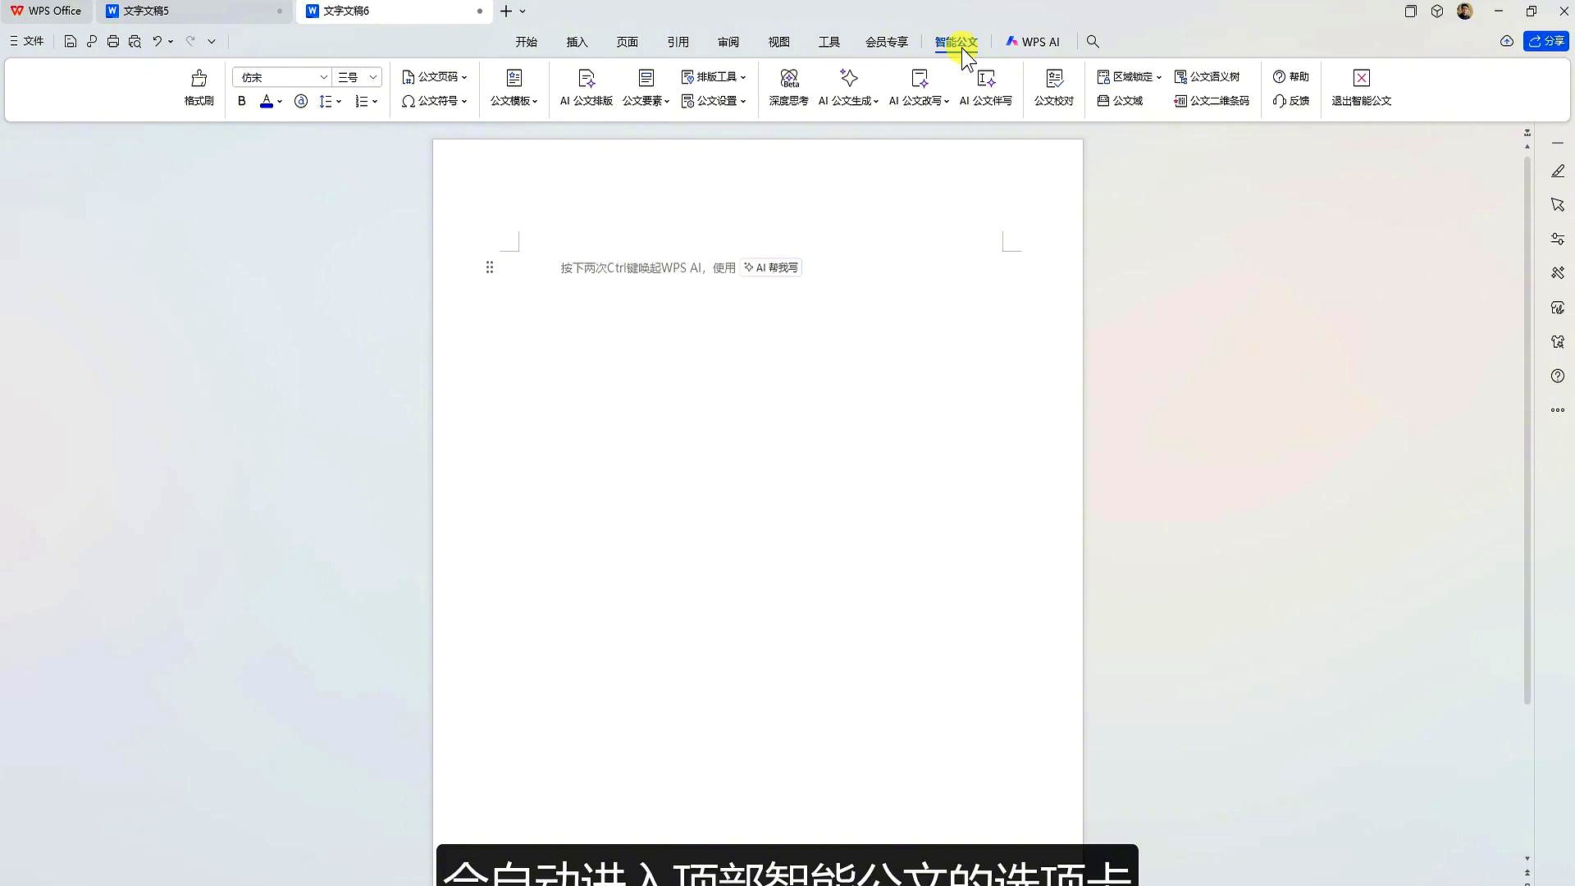Click the 反馈 feedback button
The height and width of the screenshot is (886, 1575).
click(x=1291, y=101)
